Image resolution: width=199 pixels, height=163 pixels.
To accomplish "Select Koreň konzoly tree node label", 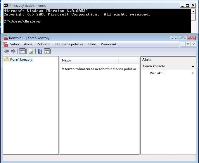I will pos(21,59).
